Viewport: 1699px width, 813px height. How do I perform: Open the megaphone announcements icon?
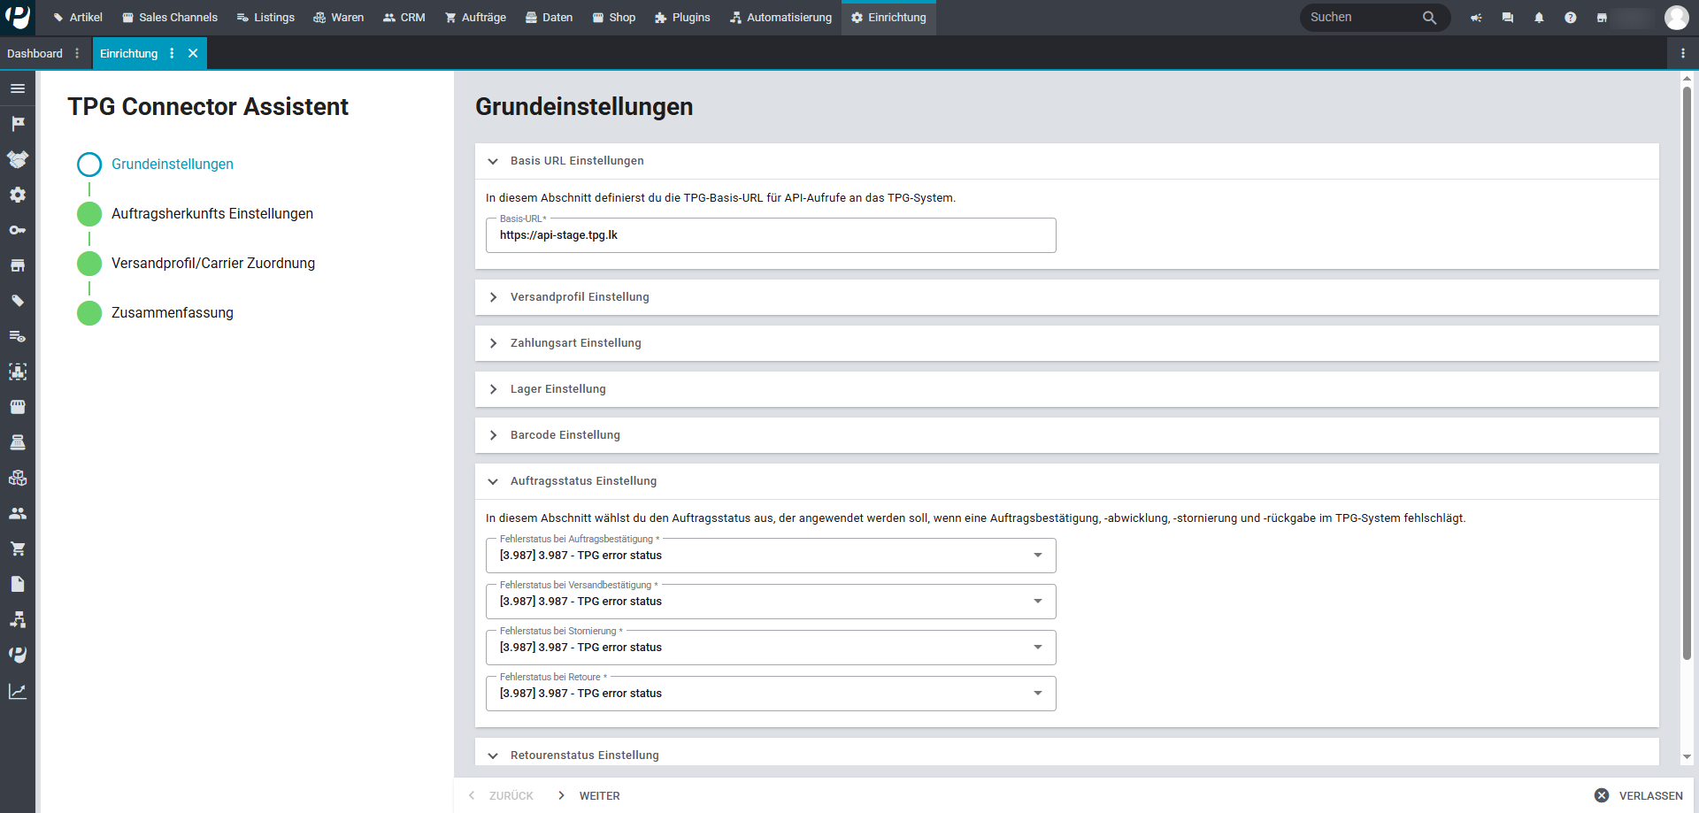pos(1476,18)
